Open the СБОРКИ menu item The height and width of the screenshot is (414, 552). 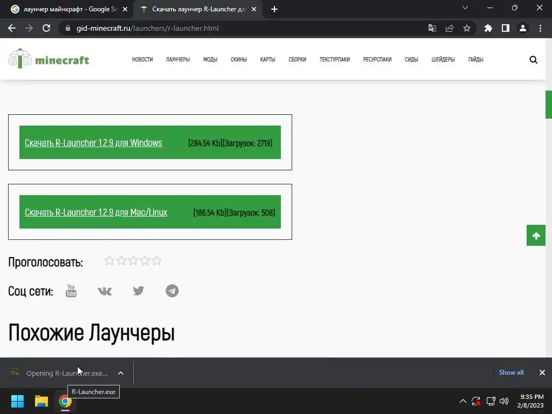tap(298, 59)
